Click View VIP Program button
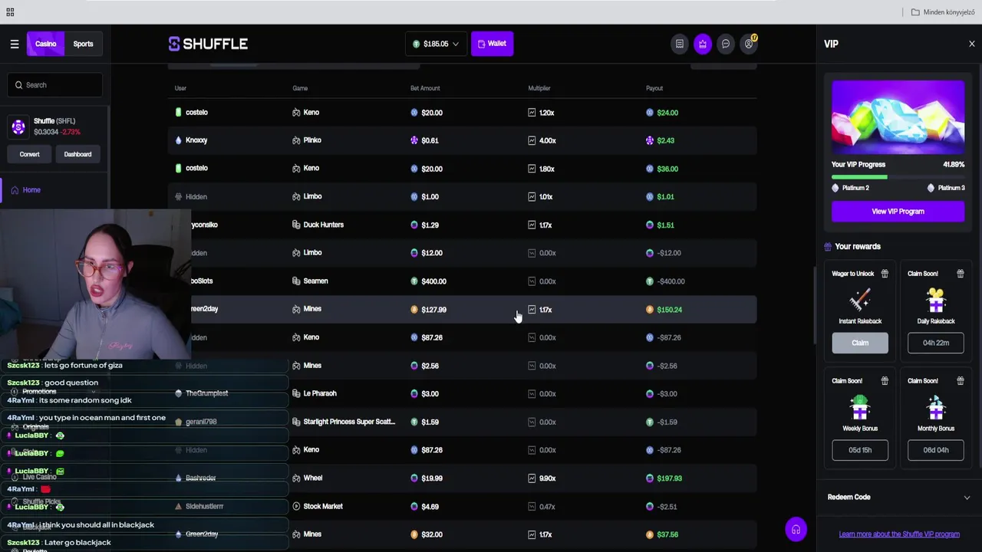Screen dimensions: 982x552 (898, 211)
